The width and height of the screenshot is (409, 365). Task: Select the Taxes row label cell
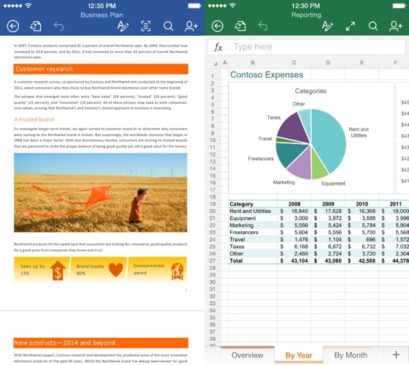point(253,247)
